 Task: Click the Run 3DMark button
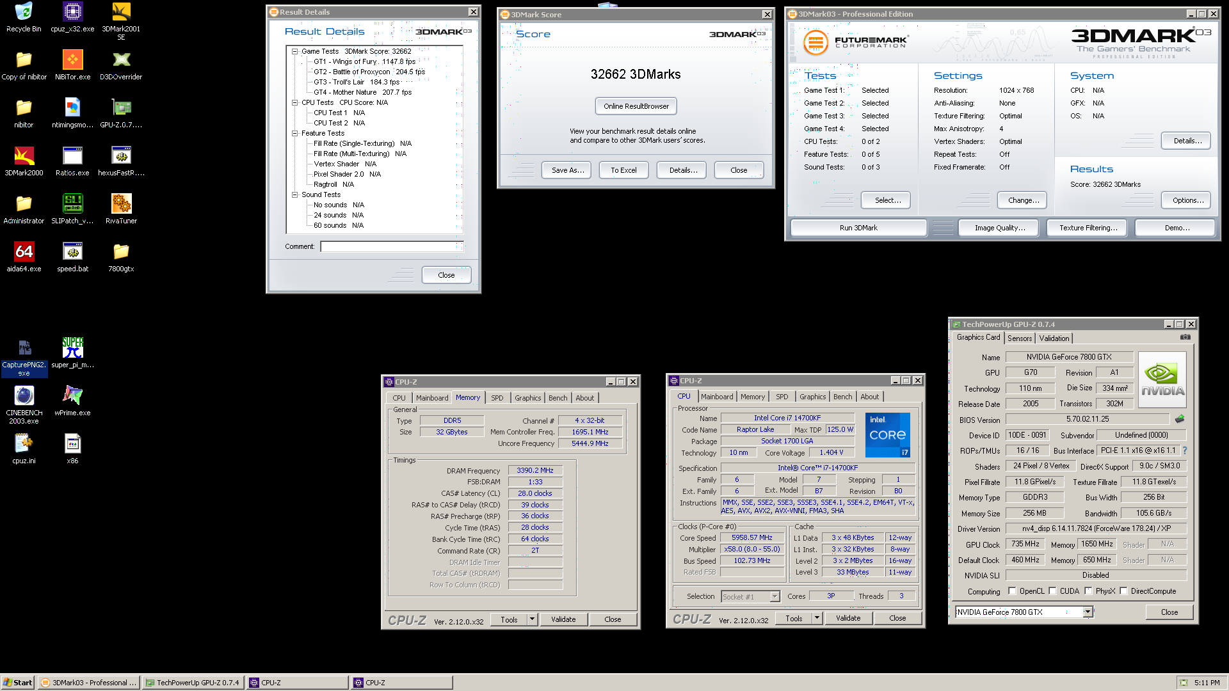858,228
